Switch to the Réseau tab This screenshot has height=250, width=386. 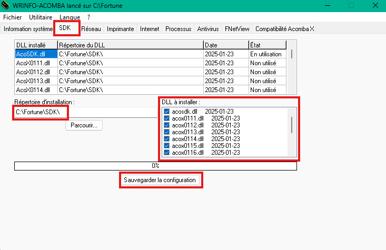click(91, 29)
